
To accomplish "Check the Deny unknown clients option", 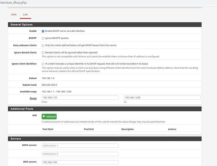I will click(43, 45).
